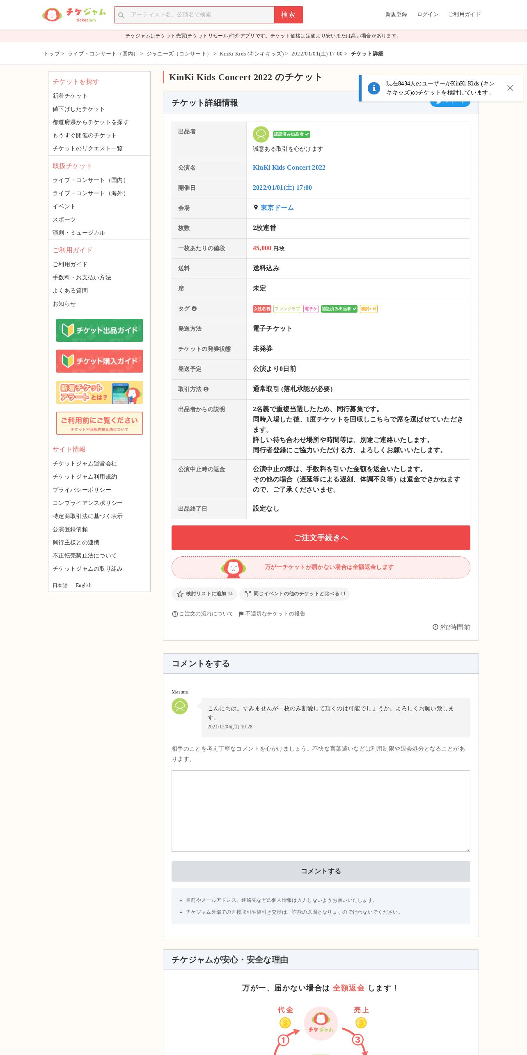The image size is (527, 1055).
Task: Click the seller avatar icon
Action: pyautogui.click(x=261, y=134)
